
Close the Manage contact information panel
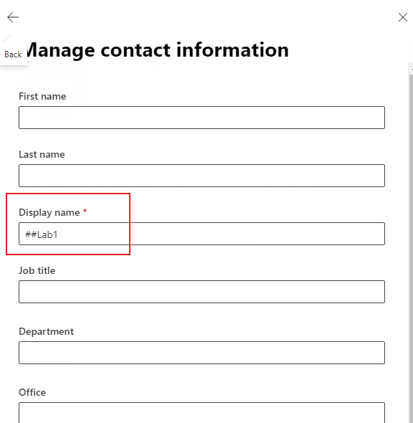403,17
